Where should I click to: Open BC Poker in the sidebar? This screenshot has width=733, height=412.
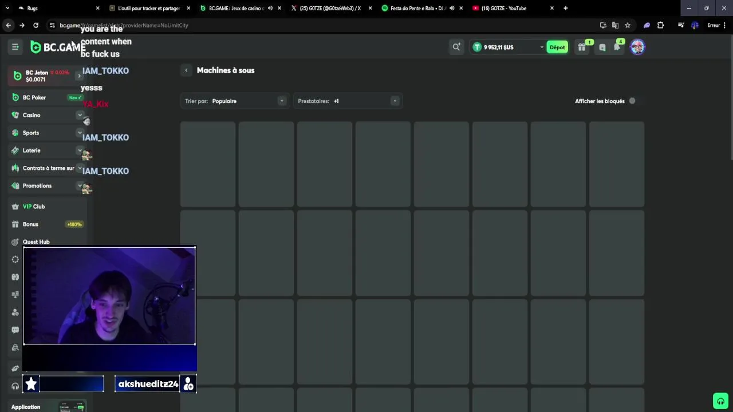[x=48, y=97]
